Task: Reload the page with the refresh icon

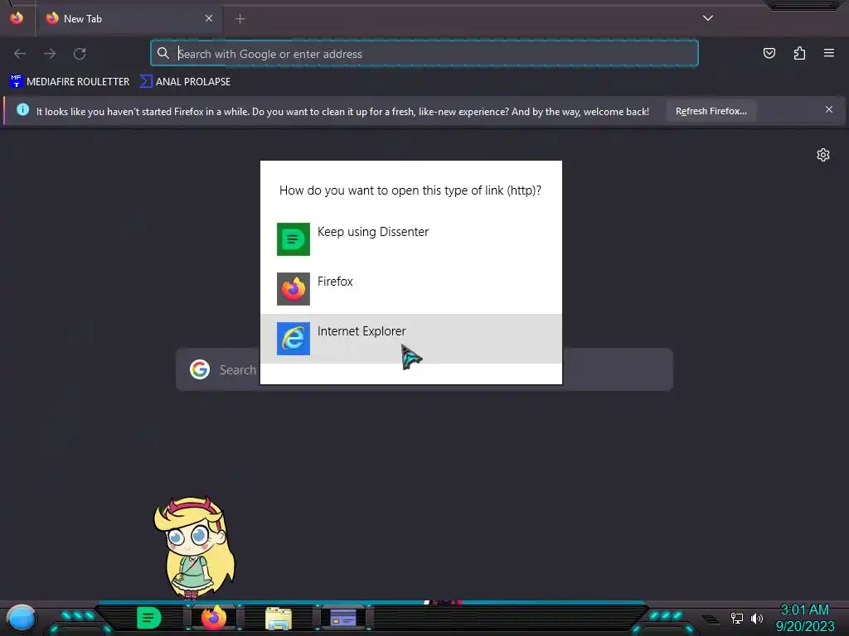Action: [80, 54]
